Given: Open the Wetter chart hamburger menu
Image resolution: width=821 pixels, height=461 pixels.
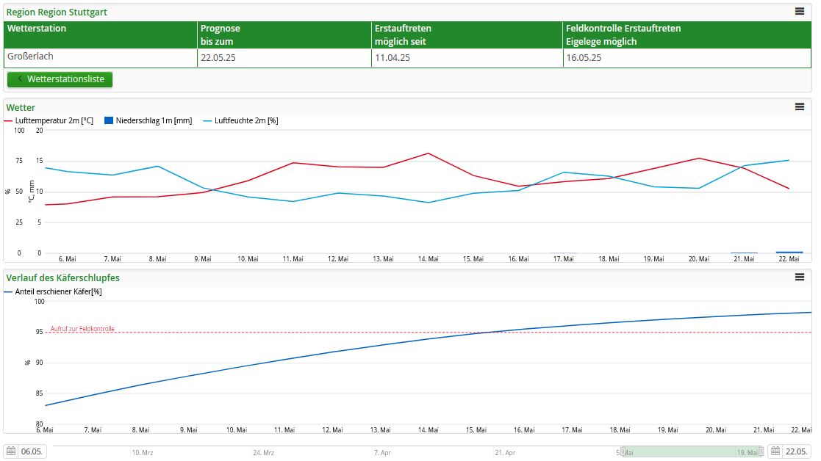Looking at the screenshot, I should pyautogui.click(x=800, y=106).
